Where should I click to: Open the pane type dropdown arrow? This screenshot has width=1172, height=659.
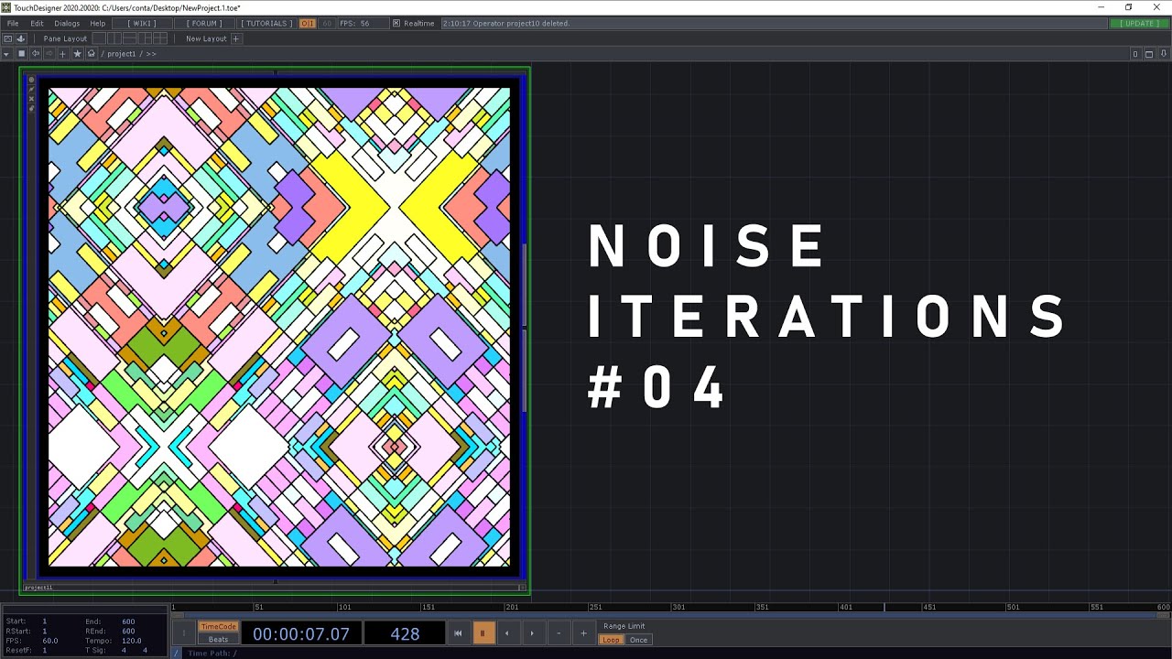7,54
